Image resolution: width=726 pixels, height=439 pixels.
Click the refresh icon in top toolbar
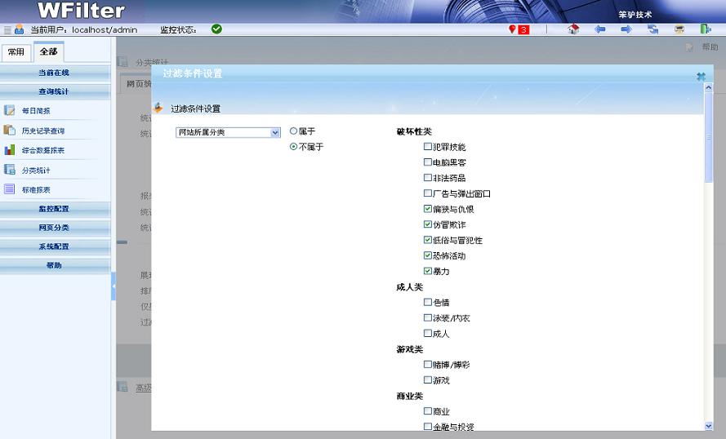click(x=653, y=29)
